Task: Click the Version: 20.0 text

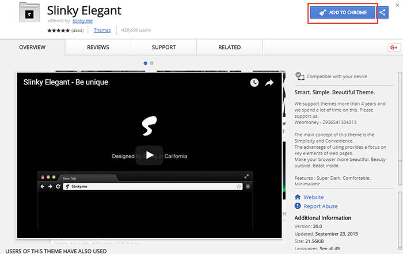Action: pyautogui.click(x=308, y=226)
